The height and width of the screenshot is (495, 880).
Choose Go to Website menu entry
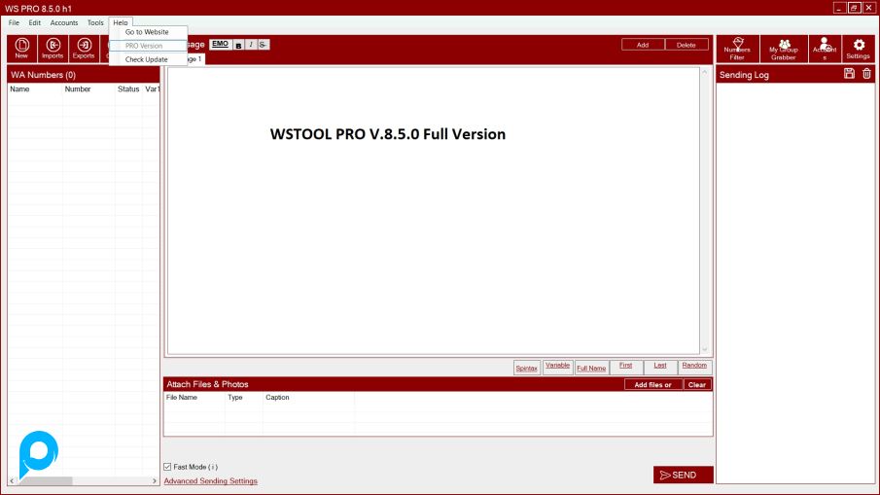click(x=147, y=32)
